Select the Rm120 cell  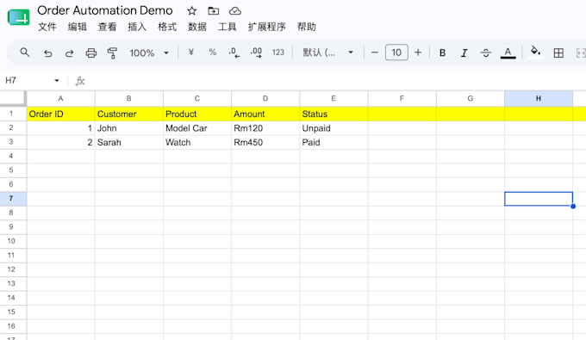pos(265,128)
